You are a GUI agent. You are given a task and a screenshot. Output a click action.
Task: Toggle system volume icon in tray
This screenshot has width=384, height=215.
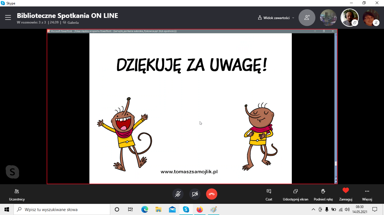(x=347, y=209)
